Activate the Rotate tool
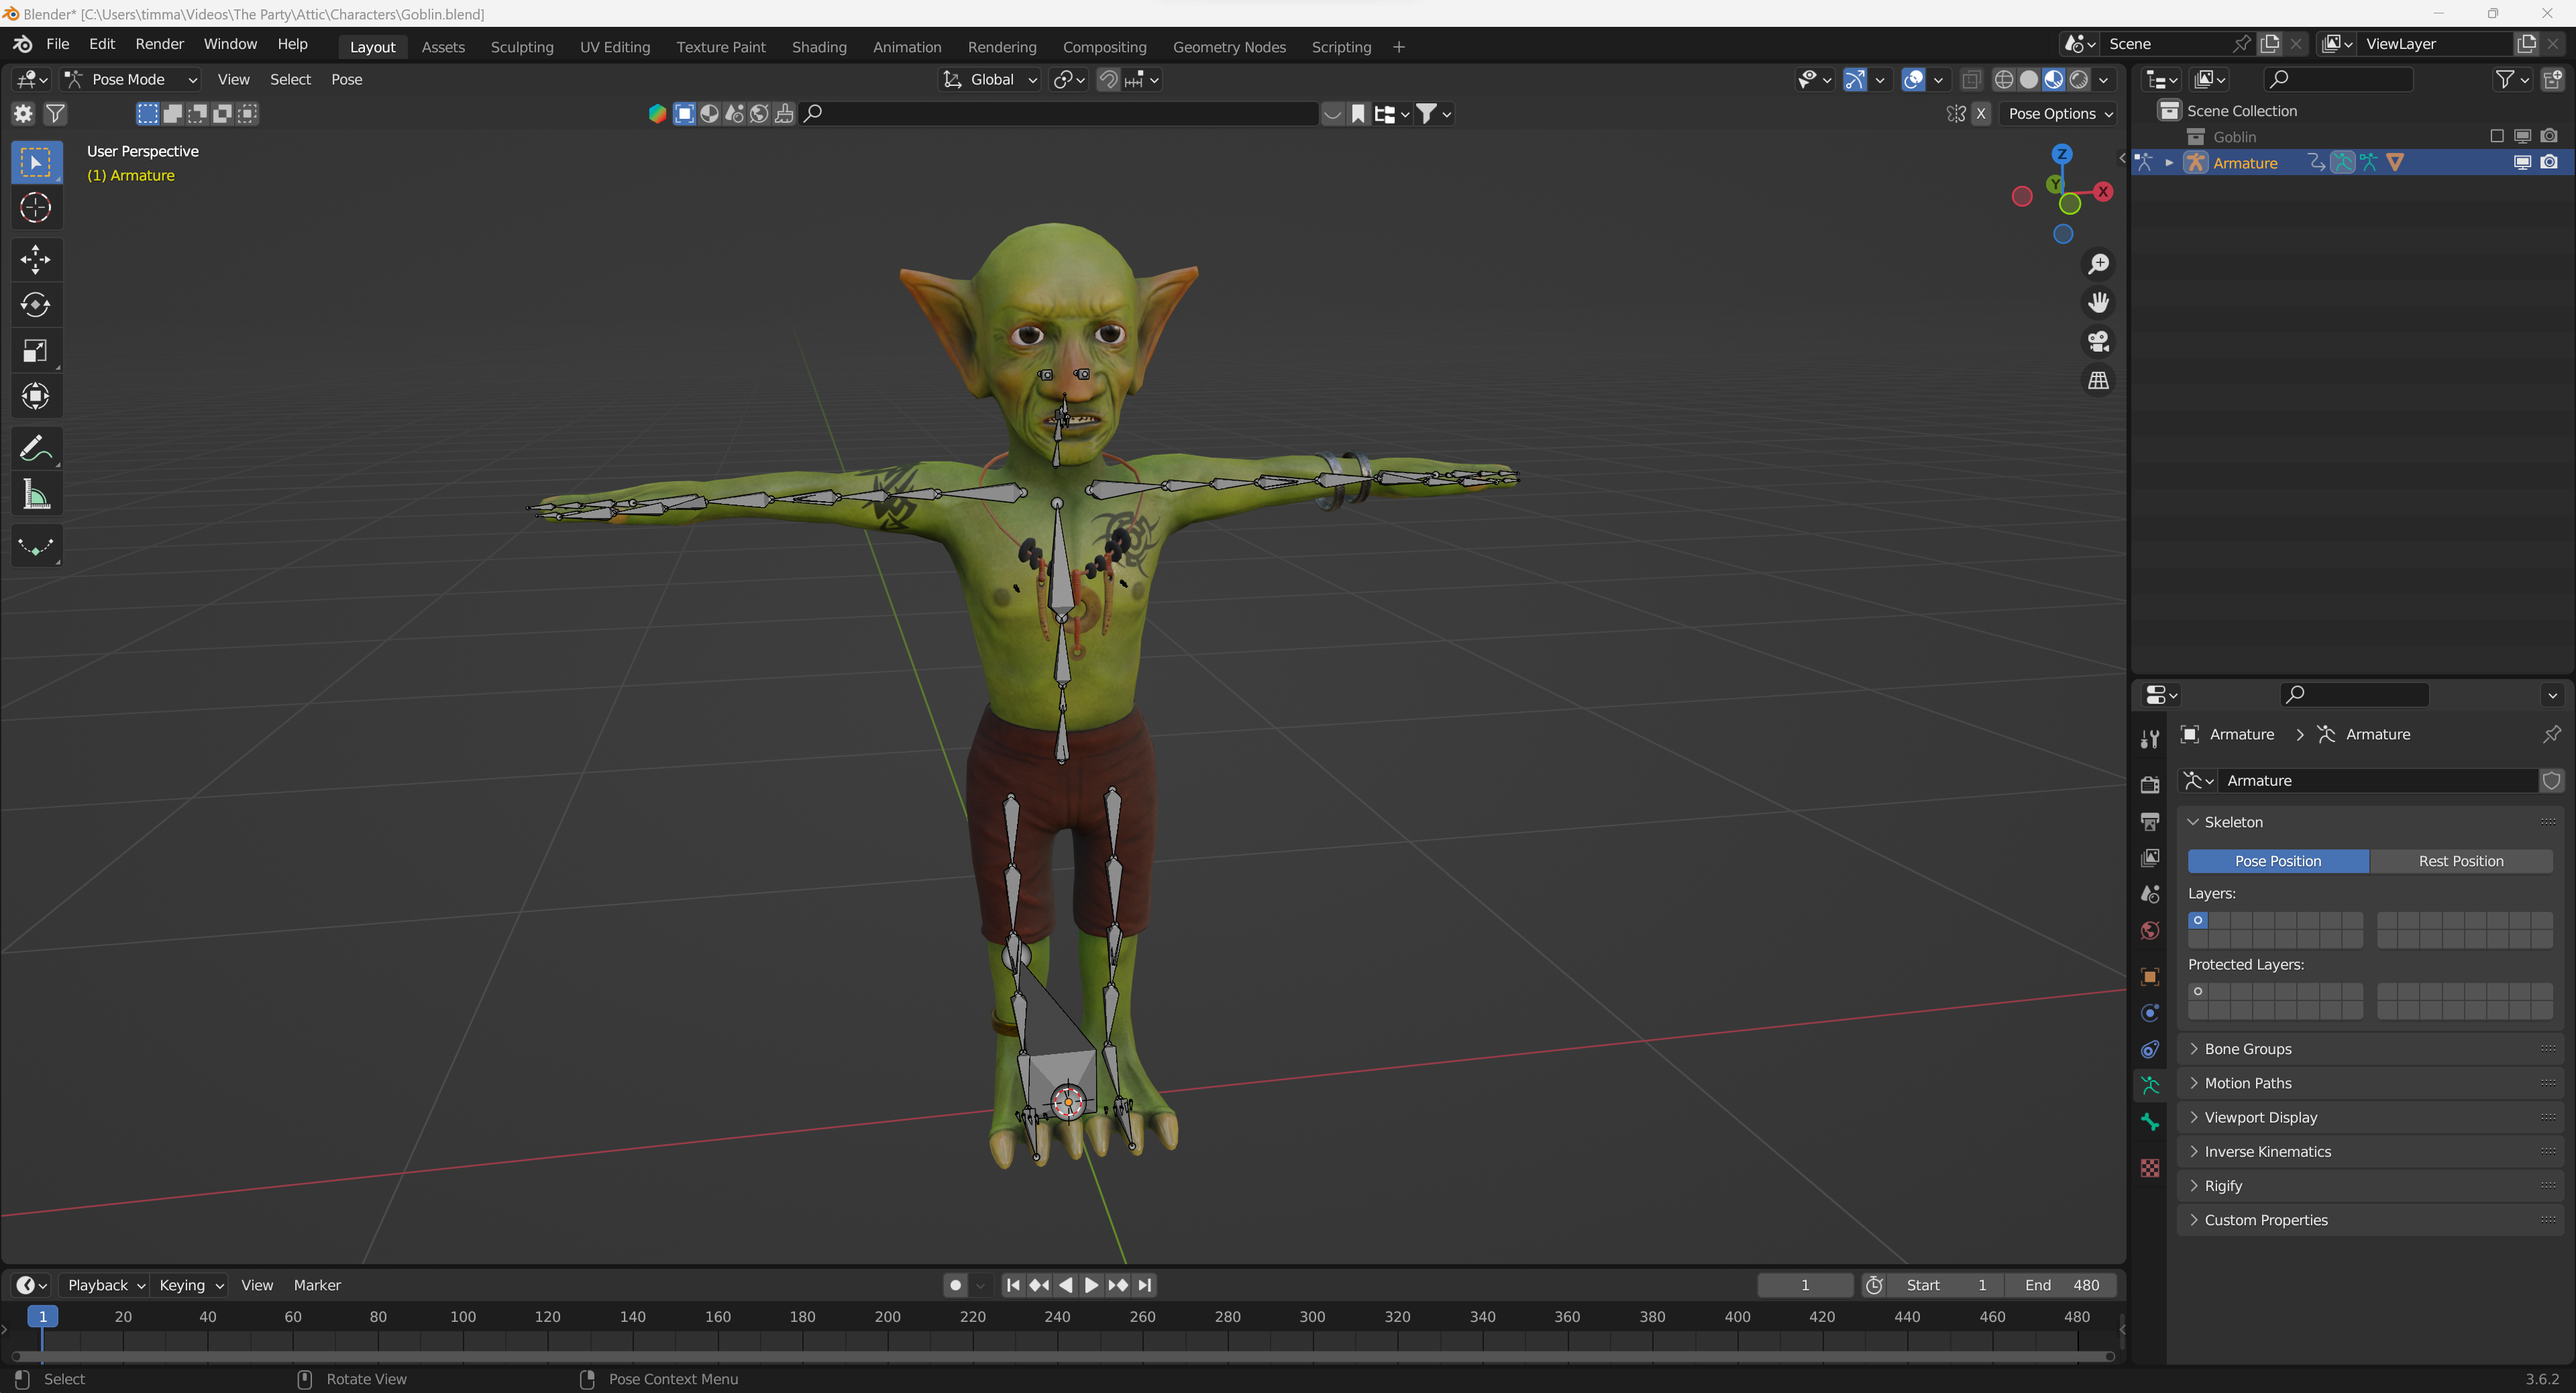The image size is (2576, 1393). click(x=36, y=305)
